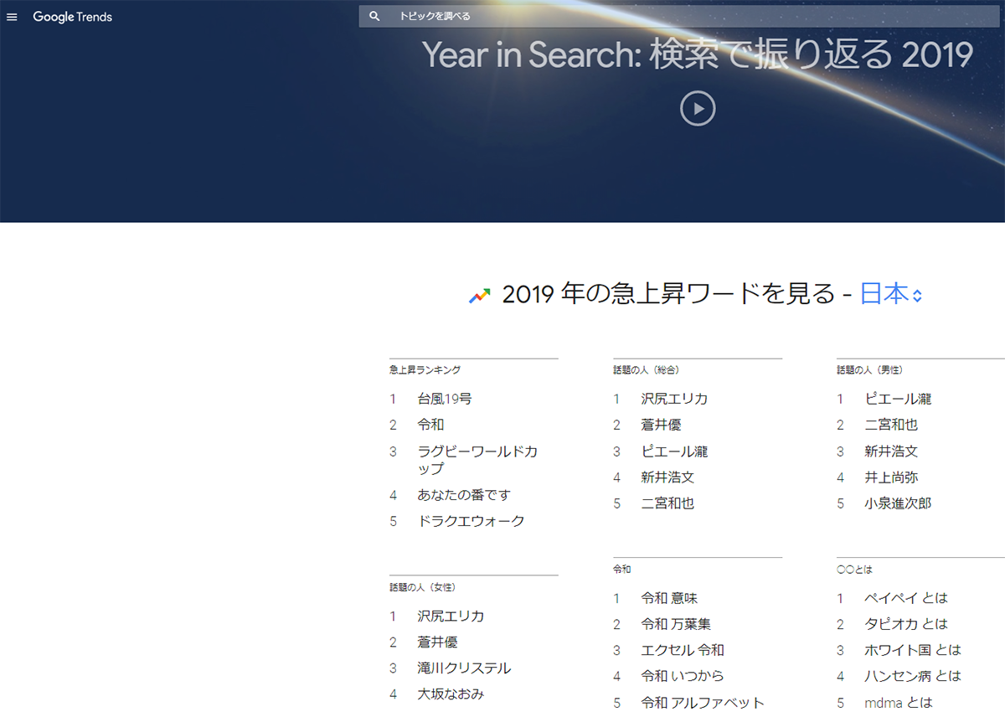
Task: Open 令和 アルファベット entry
Action: (703, 703)
